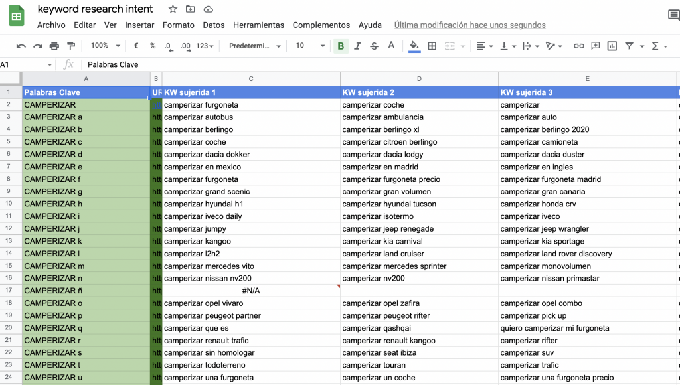Star the document title
Screen dimensions: 680x385
(173, 9)
